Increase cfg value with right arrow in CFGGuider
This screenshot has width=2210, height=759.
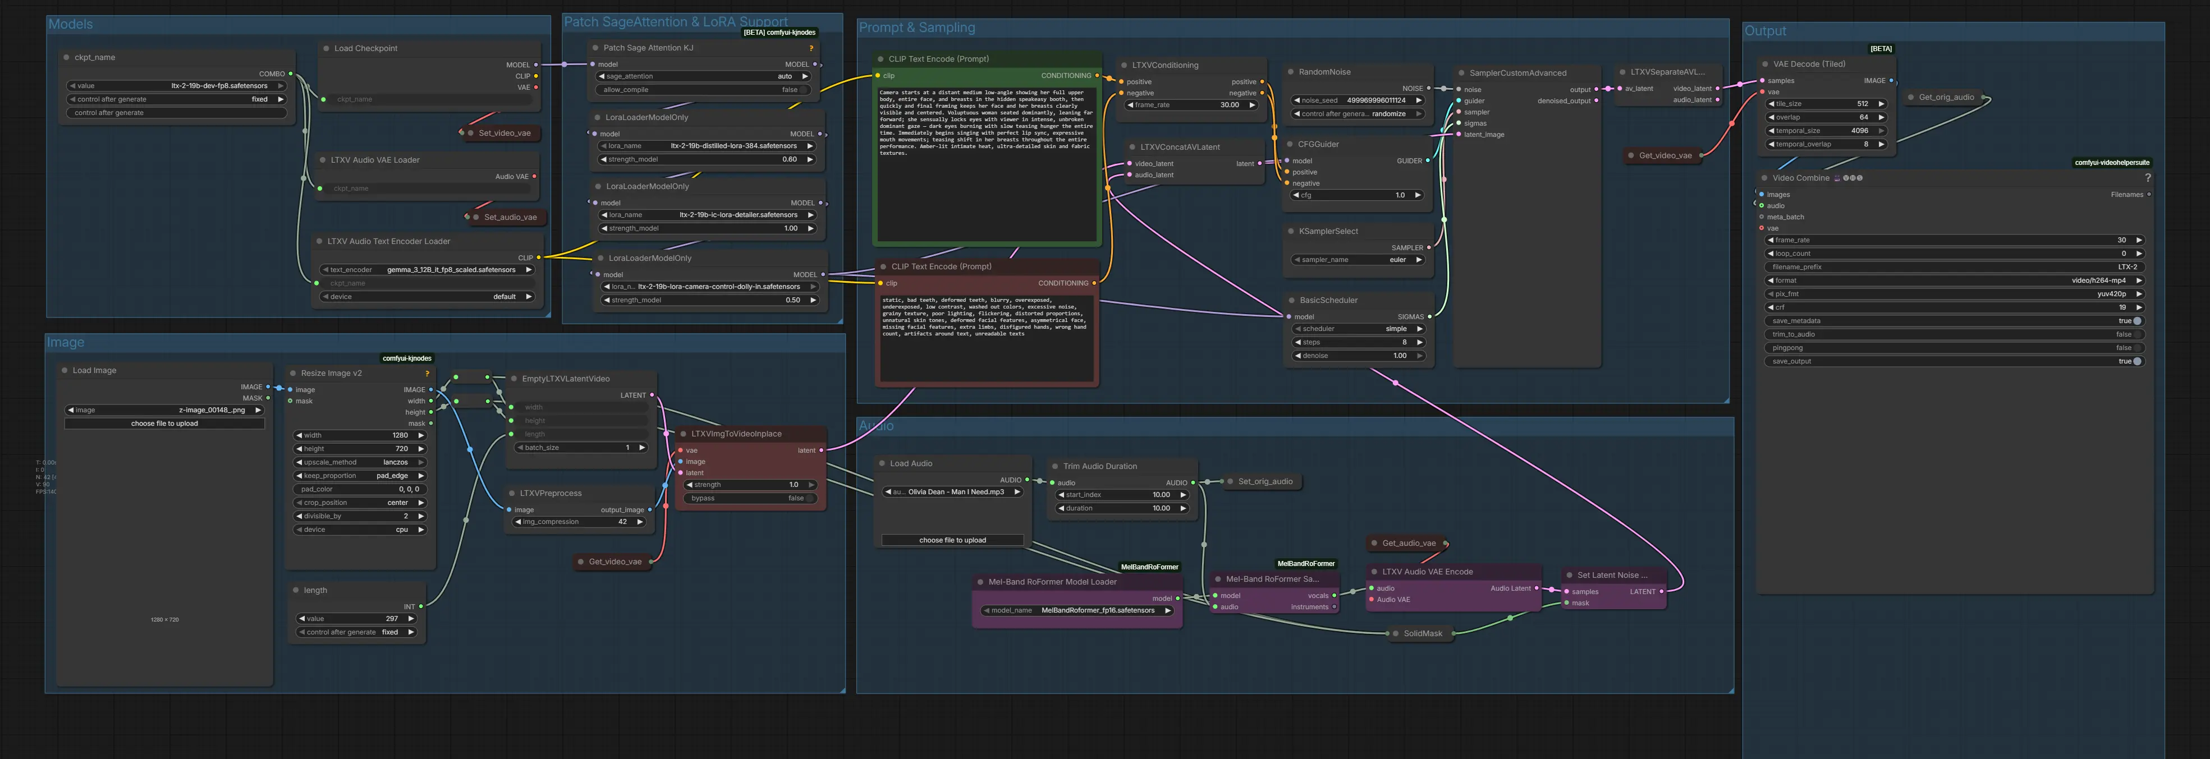click(1417, 196)
